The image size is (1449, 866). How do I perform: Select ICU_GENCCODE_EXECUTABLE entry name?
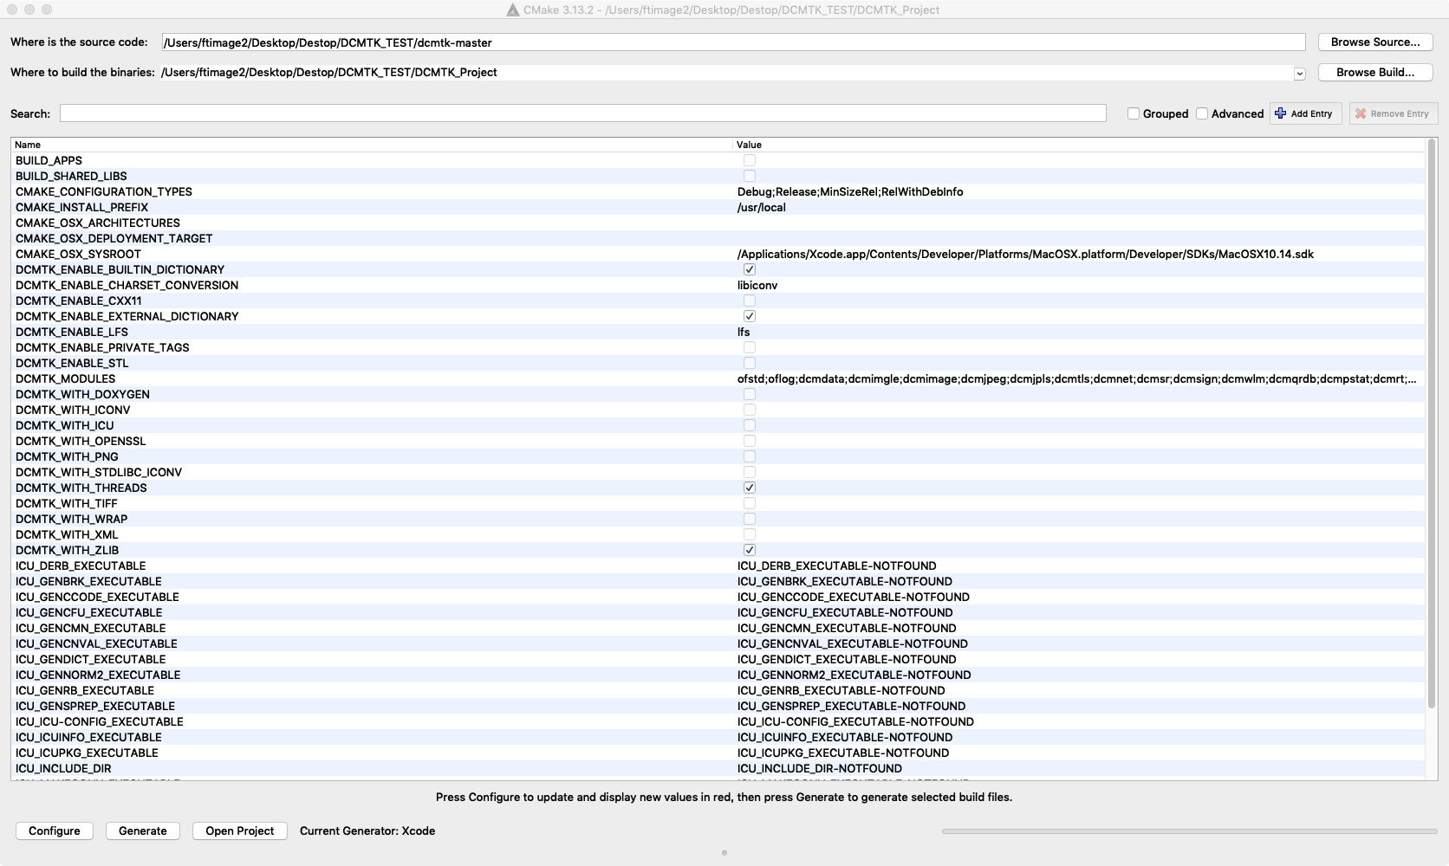click(97, 597)
